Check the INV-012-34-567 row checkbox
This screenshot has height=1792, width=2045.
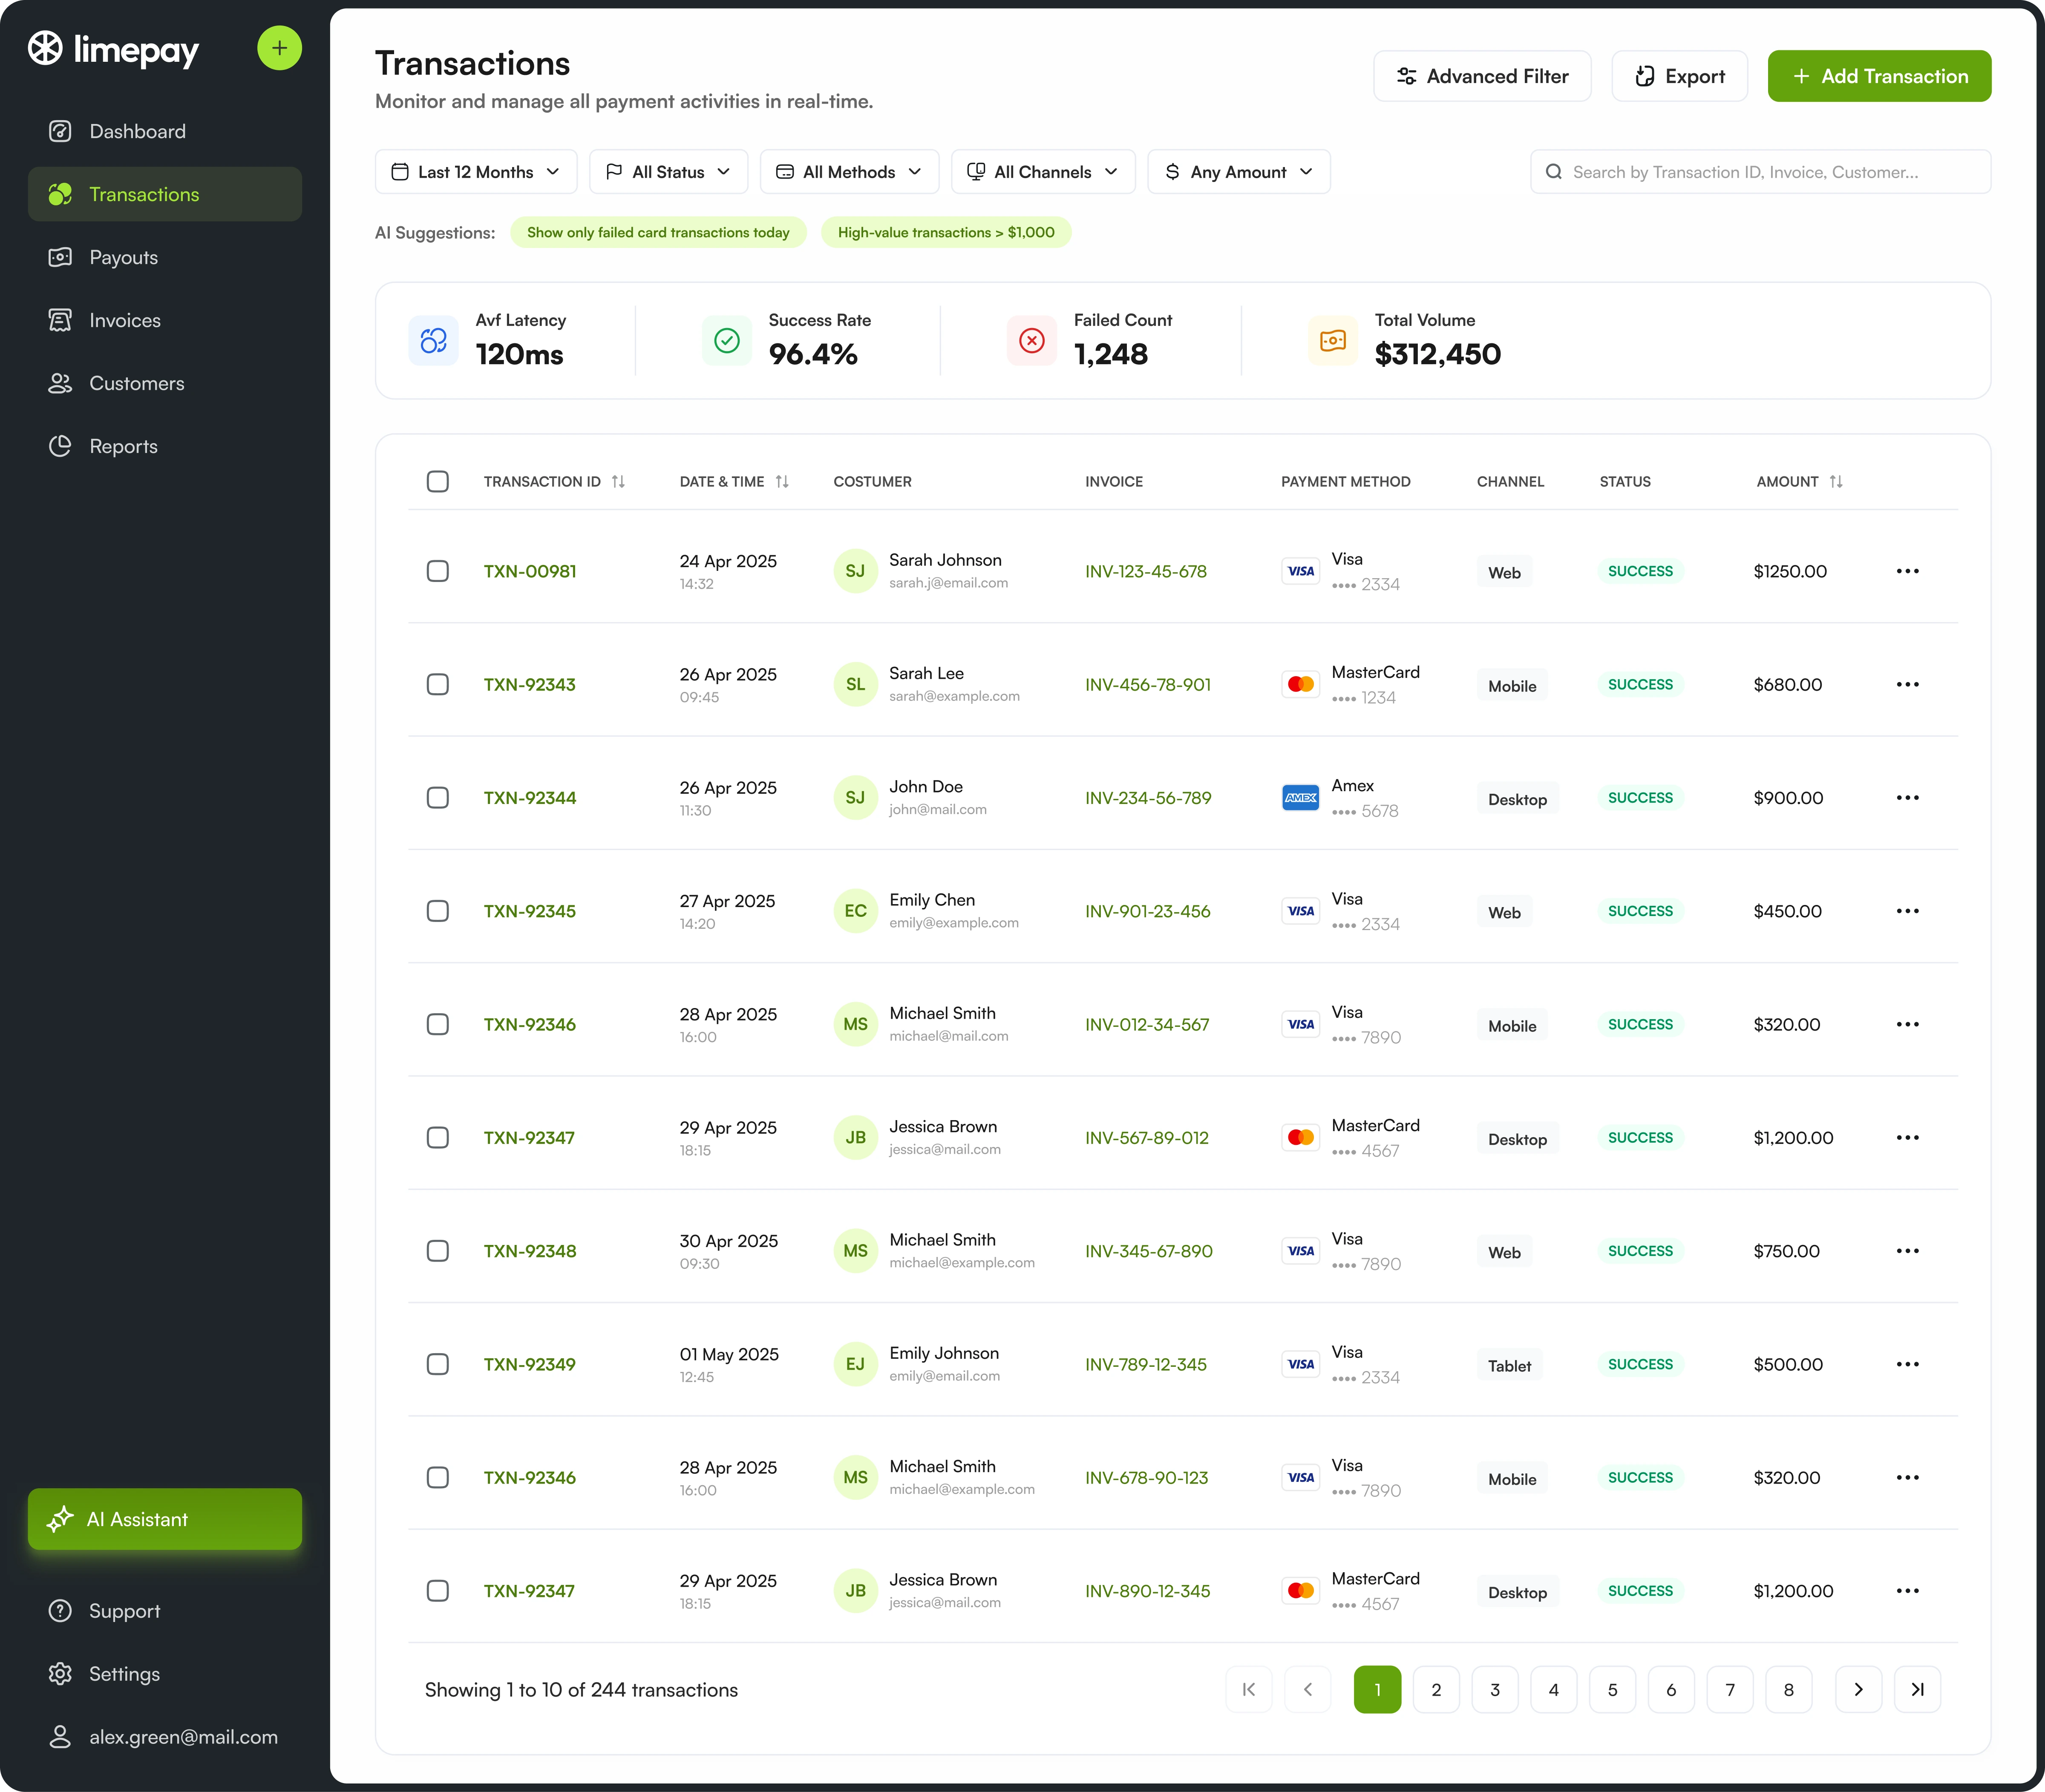(x=438, y=1024)
